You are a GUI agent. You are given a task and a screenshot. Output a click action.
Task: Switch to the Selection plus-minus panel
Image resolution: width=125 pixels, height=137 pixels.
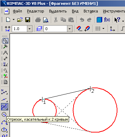(6, 76)
